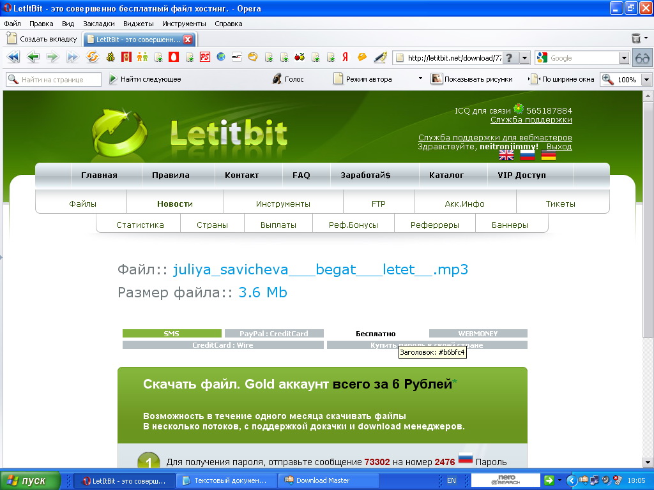Open the red egg-logo bookmark icon
Screen dimensions: 654x490
click(174, 57)
